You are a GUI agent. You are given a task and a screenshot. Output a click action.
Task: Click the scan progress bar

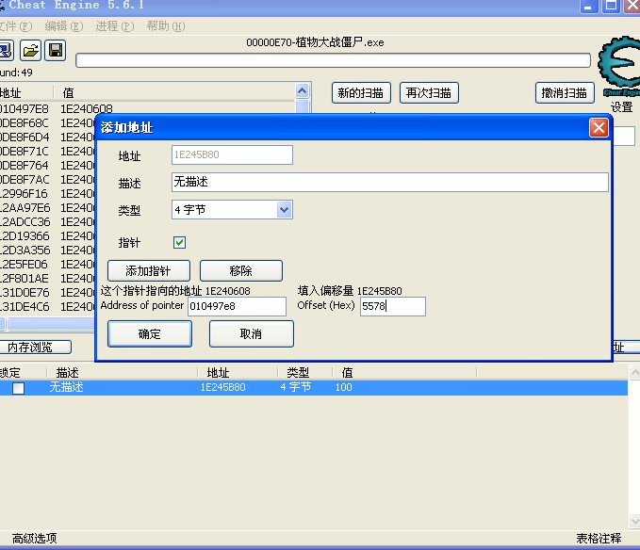click(x=333, y=60)
